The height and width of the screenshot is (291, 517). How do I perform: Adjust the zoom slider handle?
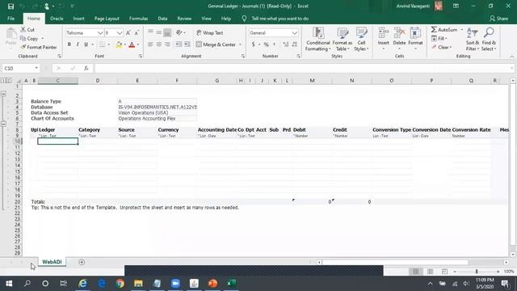click(477, 272)
